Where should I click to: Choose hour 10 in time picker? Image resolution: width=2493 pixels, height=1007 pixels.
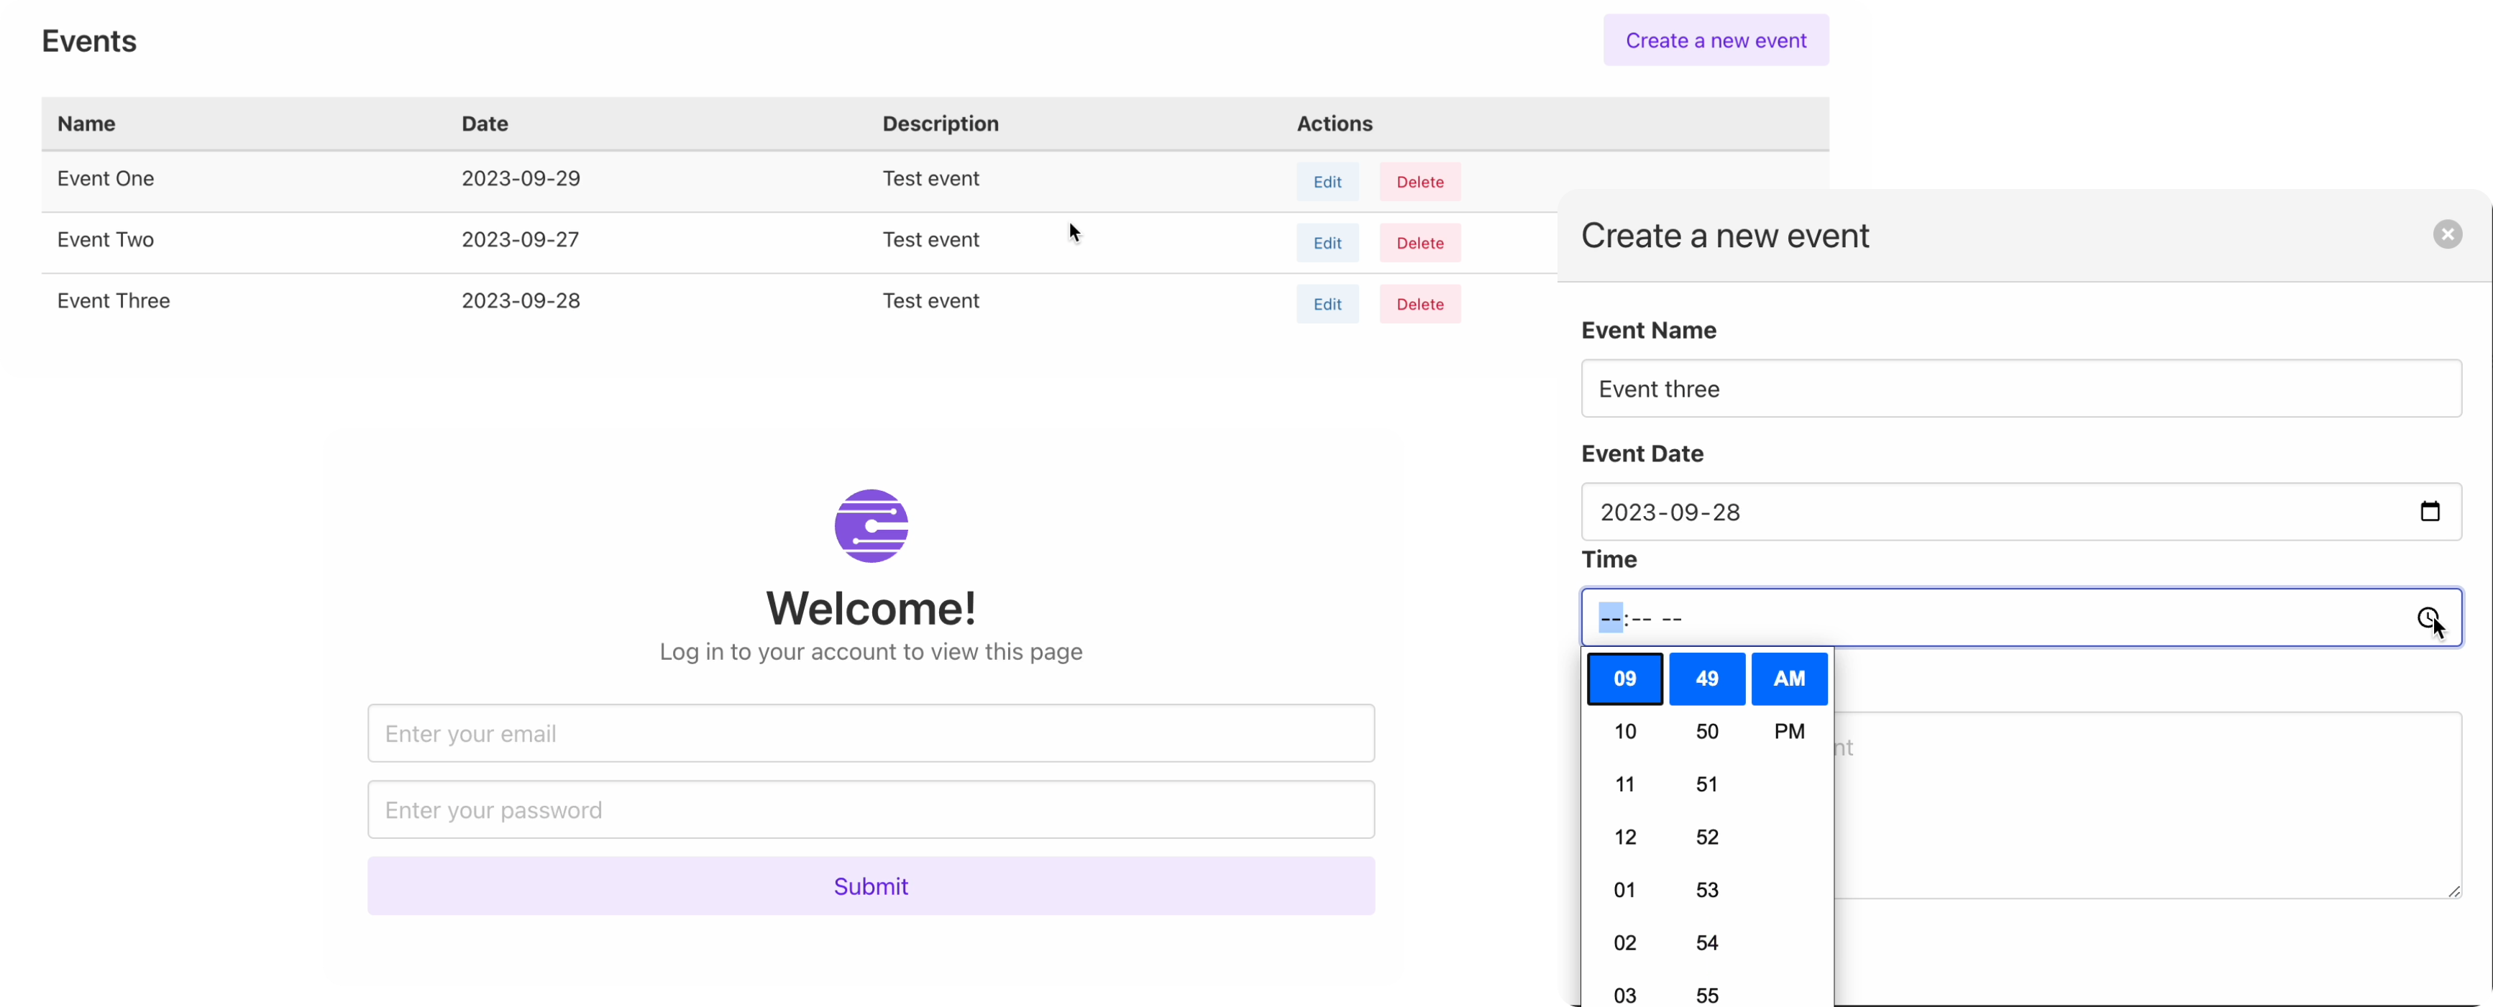point(1625,731)
